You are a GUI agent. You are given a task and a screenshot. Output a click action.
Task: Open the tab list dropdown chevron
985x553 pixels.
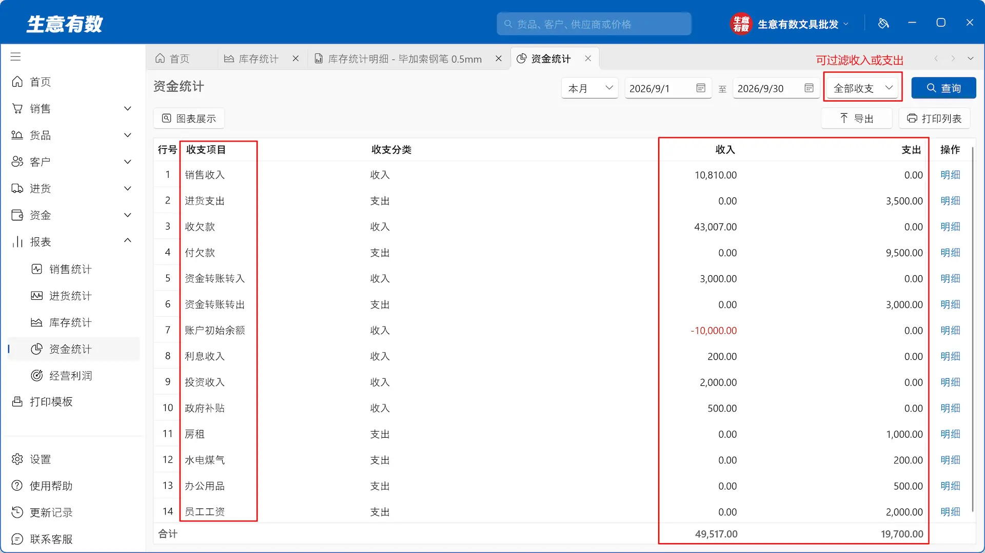click(x=970, y=58)
